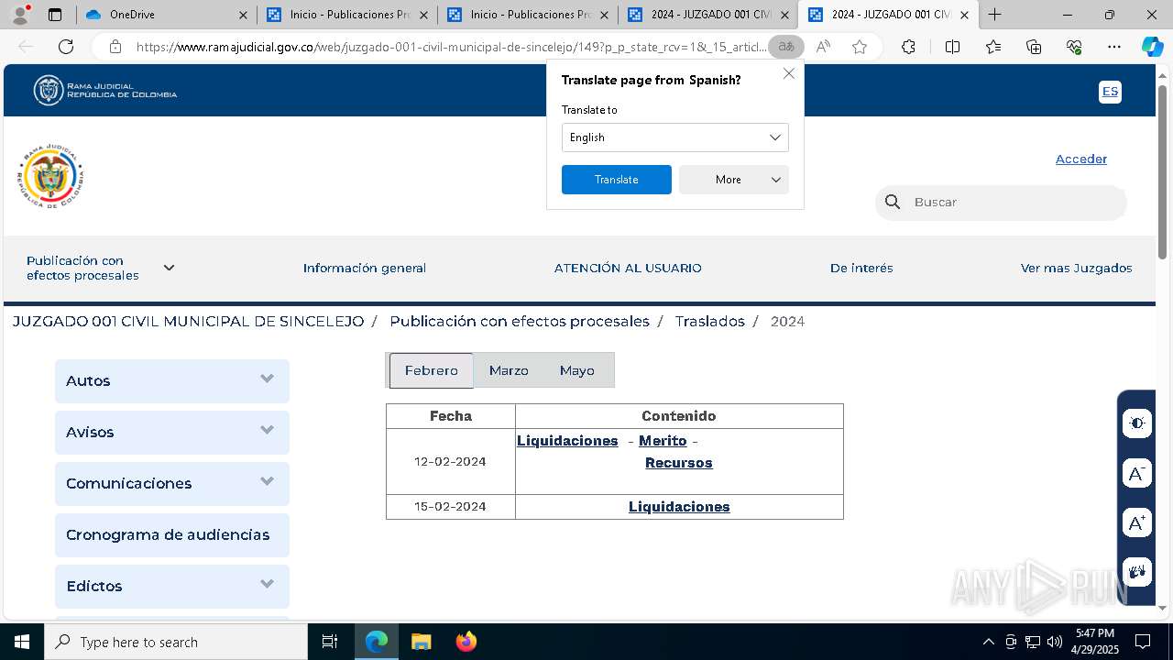This screenshot has height=660, width=1173.
Task: Select the Marzo month tab
Action: 509,370
